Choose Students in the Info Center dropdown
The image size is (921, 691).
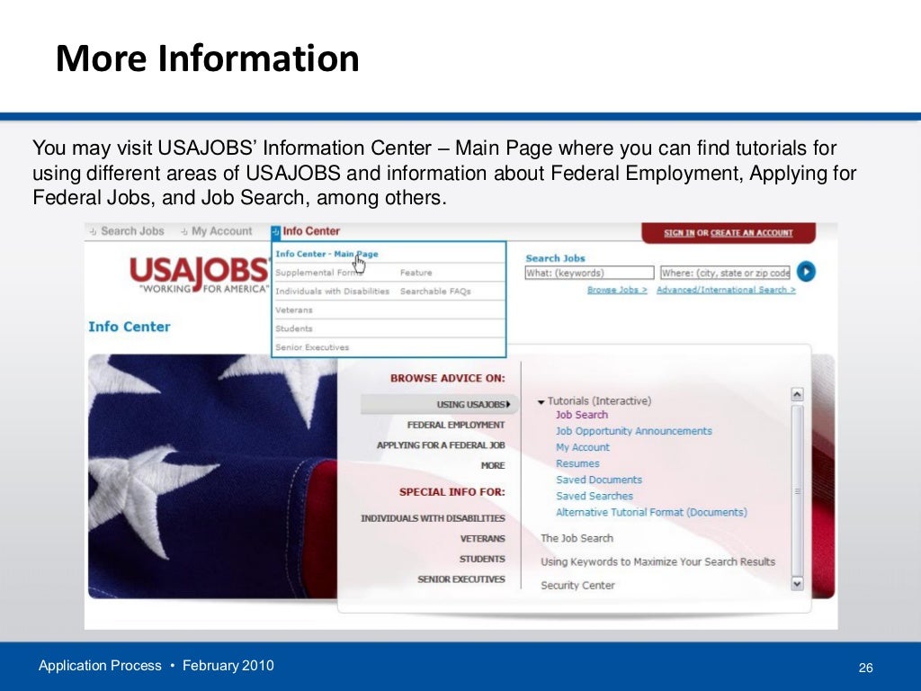(x=294, y=329)
